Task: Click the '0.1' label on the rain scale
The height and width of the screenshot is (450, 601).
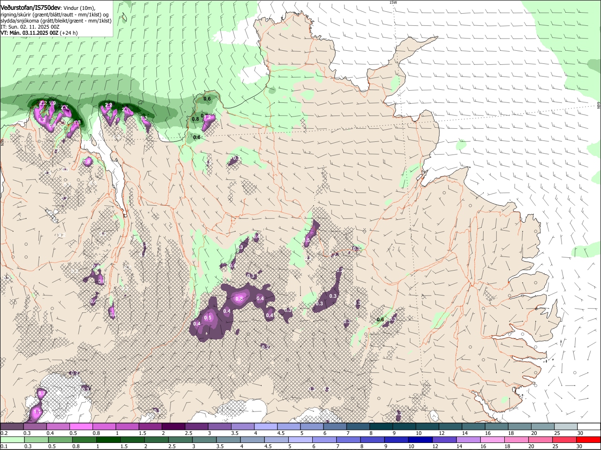Action: pos(4,446)
